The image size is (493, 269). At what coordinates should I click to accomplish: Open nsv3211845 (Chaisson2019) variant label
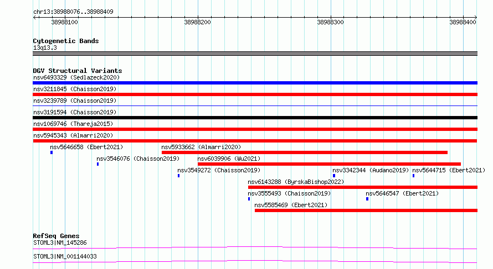coord(75,89)
